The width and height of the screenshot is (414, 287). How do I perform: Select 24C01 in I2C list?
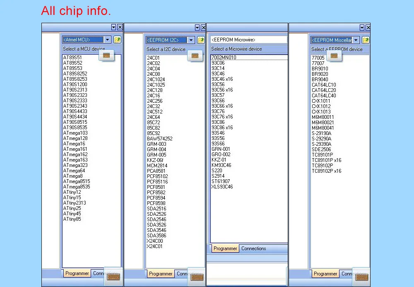pos(153,58)
